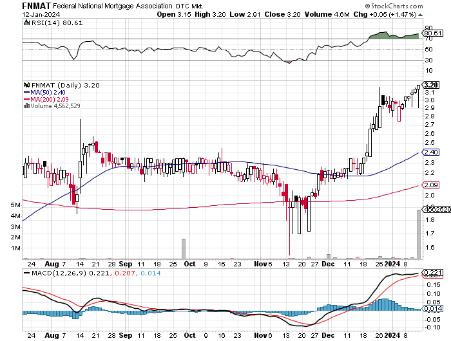
Task: Click the blue line sample beside MA(50)
Action: click(x=27, y=92)
